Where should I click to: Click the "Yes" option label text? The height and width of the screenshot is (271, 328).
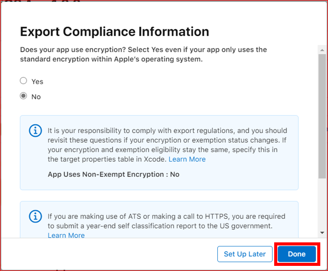pos(37,81)
